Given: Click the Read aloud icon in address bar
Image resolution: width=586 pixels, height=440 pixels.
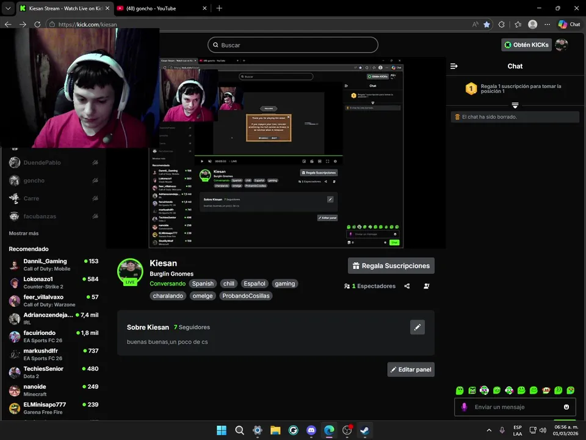Looking at the screenshot, I should pyautogui.click(x=475, y=24).
